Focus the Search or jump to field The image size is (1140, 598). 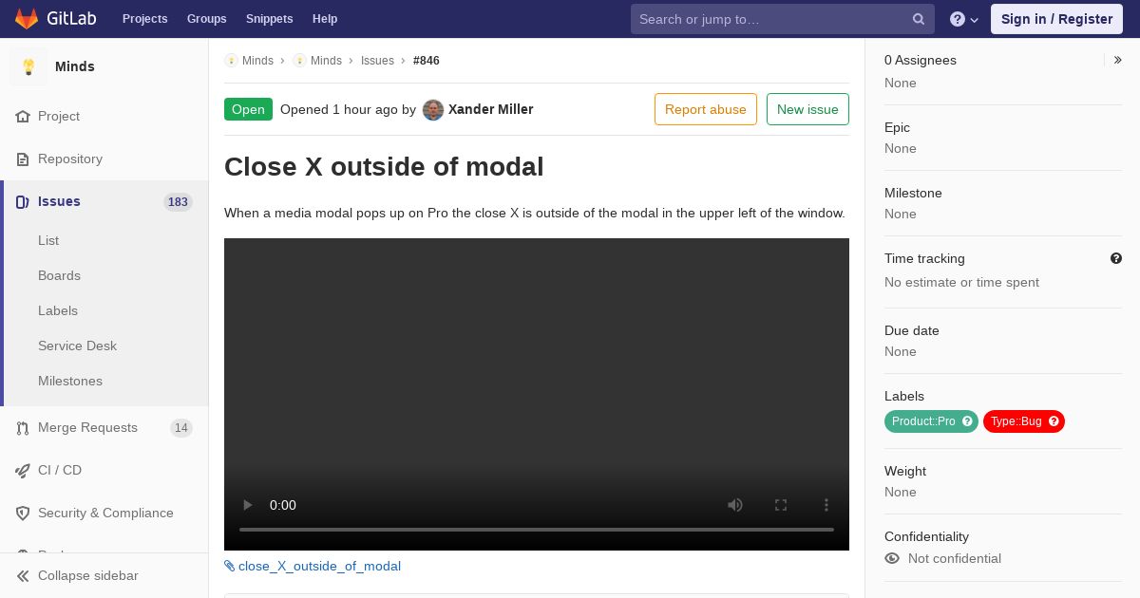(x=783, y=19)
